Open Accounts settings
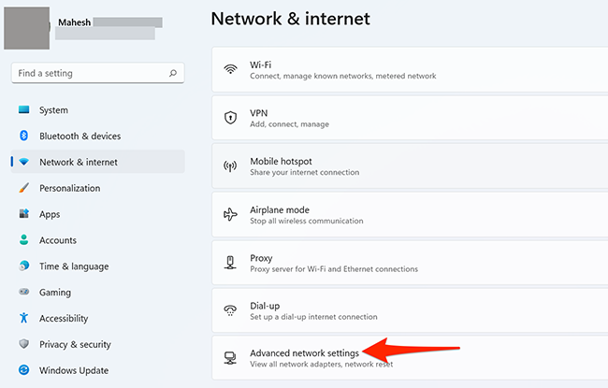Screen dimensions: 608x388 tap(97, 240)
